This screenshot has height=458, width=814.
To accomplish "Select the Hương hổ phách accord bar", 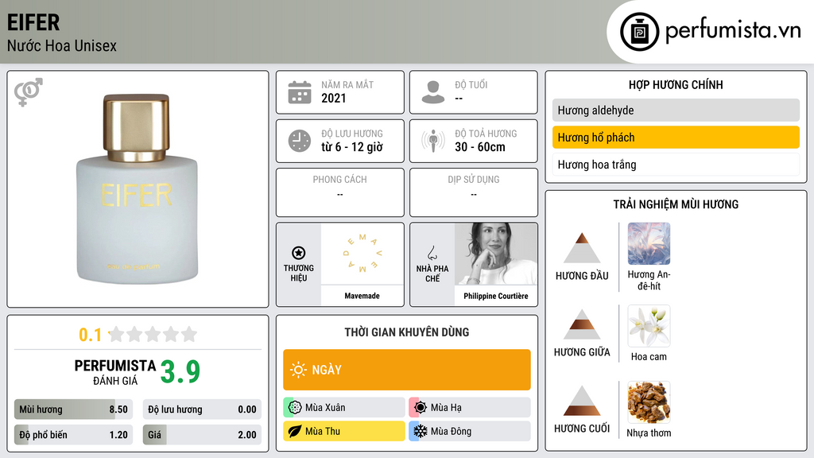I will [x=676, y=137].
